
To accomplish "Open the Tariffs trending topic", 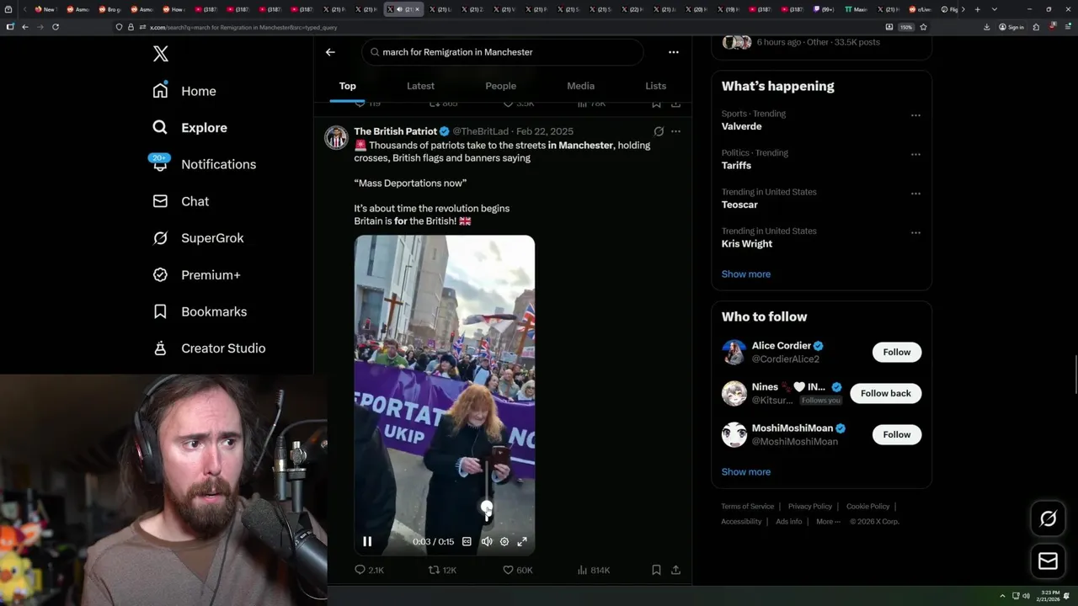I will pyautogui.click(x=736, y=166).
